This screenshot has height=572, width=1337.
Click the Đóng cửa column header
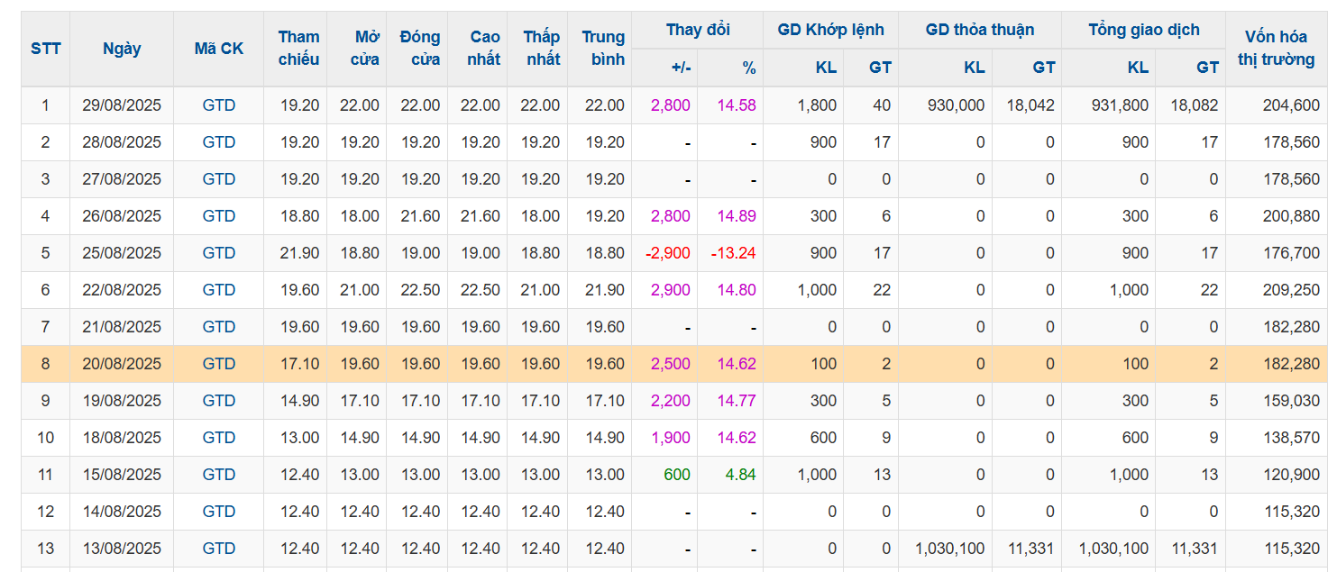coord(420,49)
